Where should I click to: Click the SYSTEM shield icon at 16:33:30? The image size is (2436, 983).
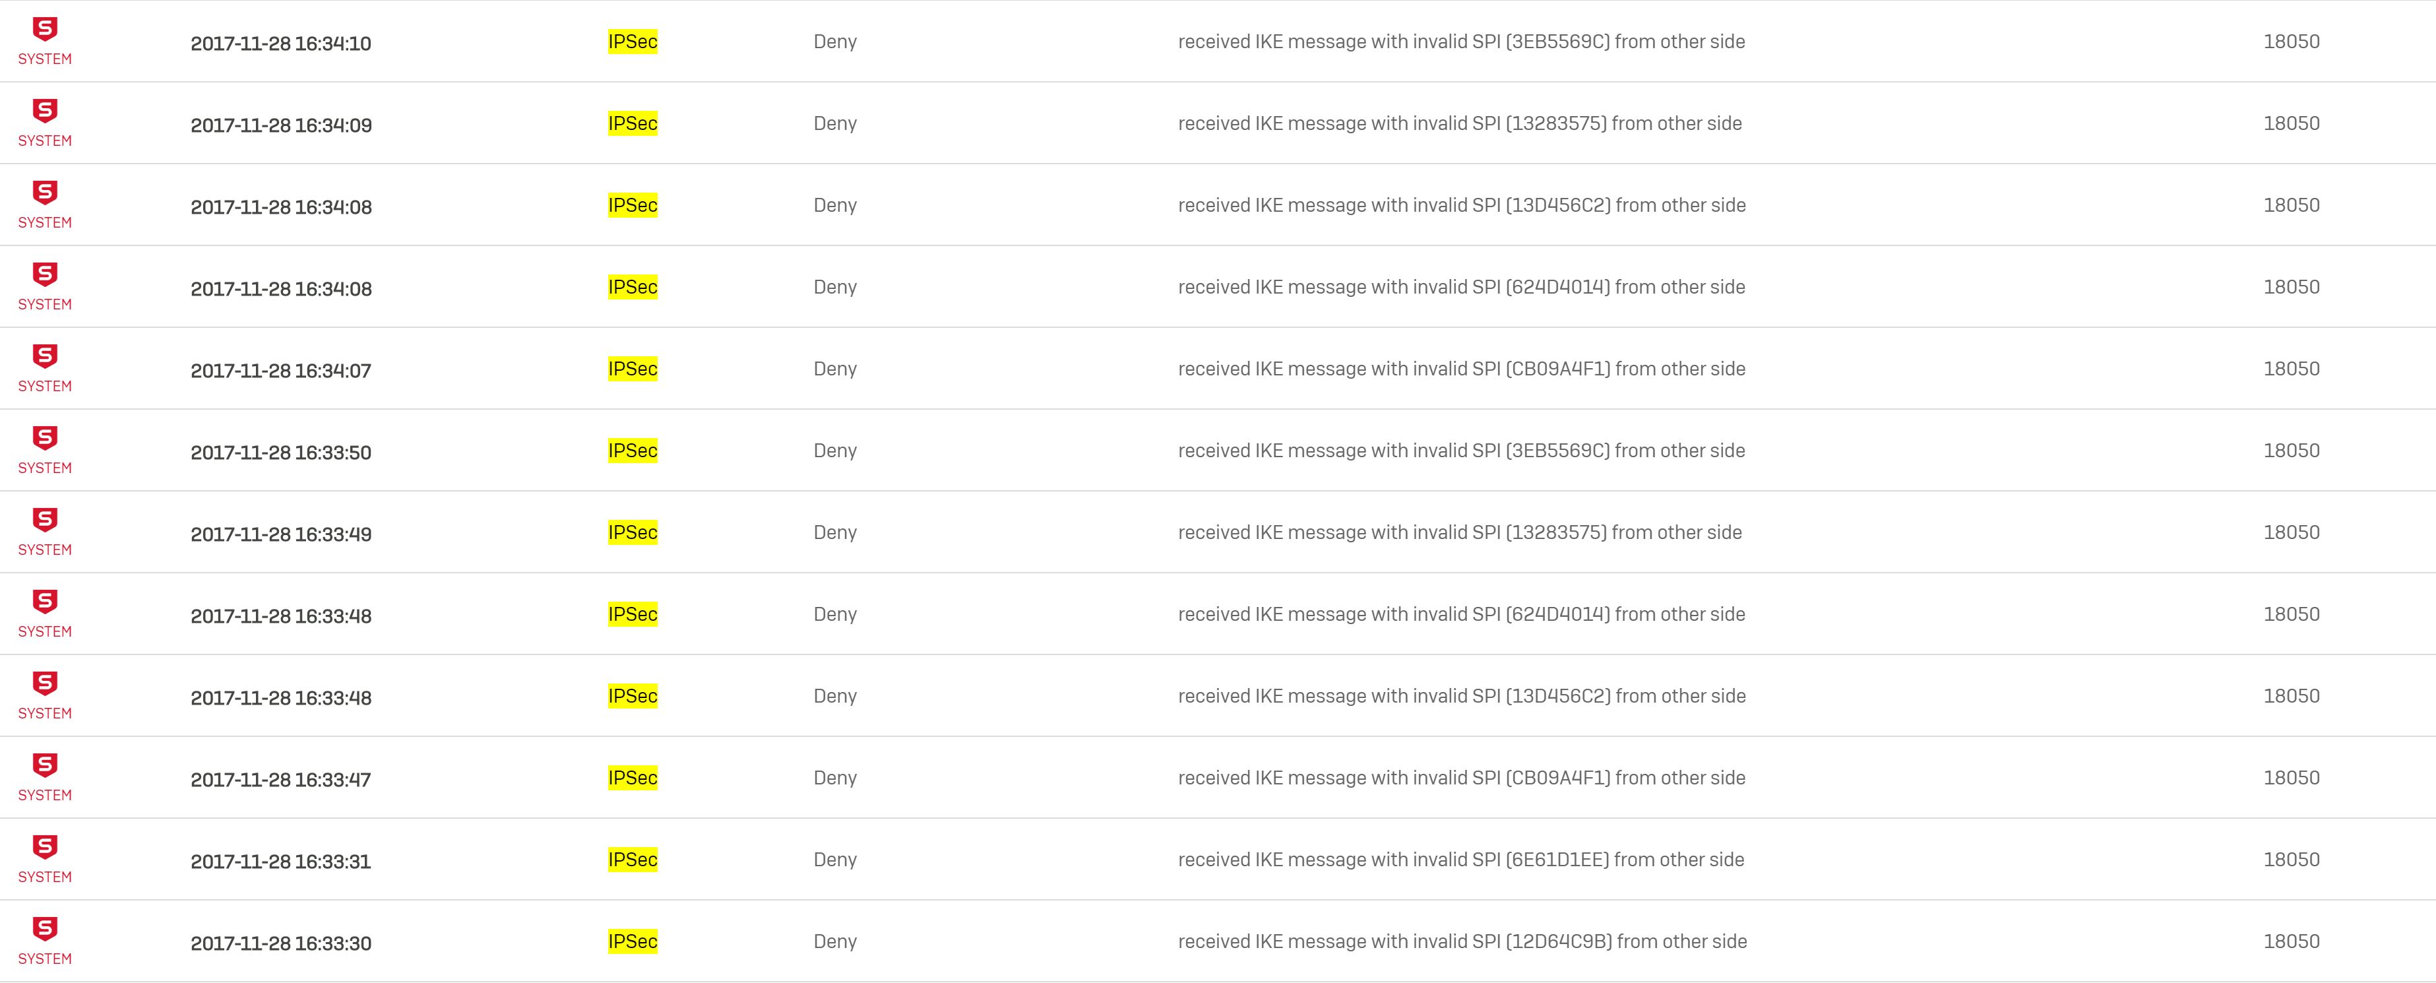(44, 928)
